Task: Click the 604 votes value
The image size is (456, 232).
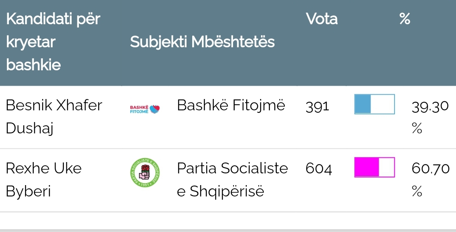Action: coord(319,169)
